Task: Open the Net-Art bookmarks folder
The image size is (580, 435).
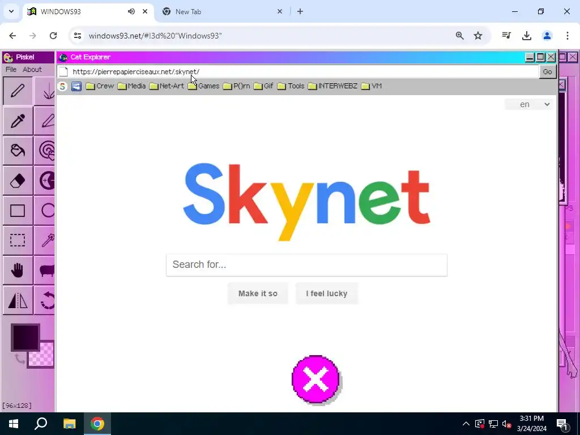Action: [167, 86]
